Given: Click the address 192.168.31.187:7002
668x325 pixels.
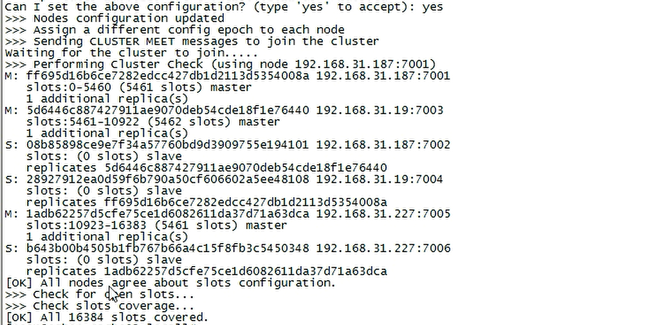Looking at the screenshot, I should 383,145.
